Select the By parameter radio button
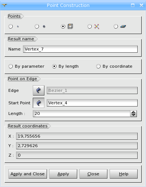The width and height of the screenshot is (146, 187). 11,66
